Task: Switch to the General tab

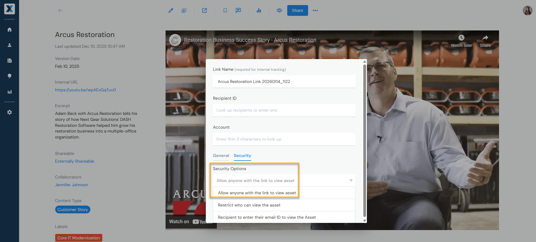Action: (221, 155)
